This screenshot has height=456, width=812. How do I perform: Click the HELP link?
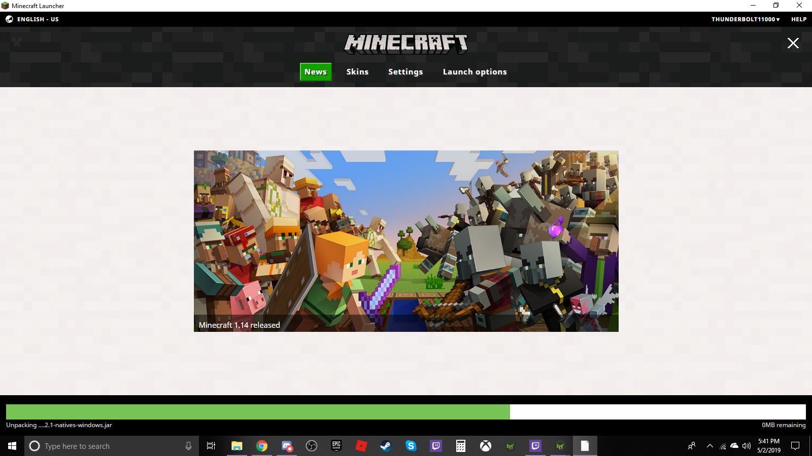pyautogui.click(x=799, y=19)
